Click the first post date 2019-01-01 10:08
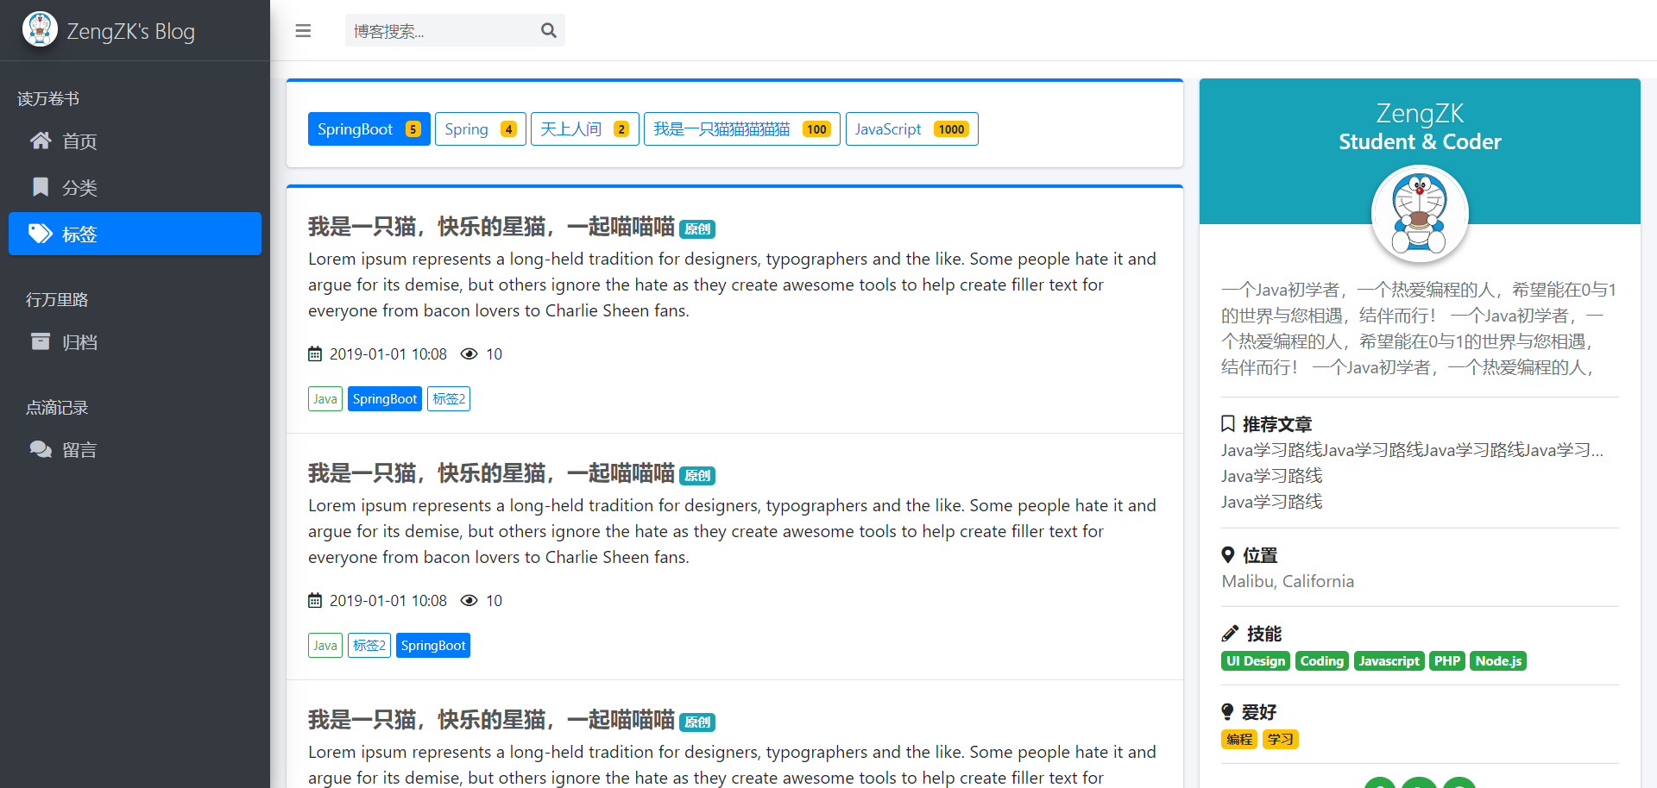This screenshot has height=788, width=1657. (x=388, y=354)
